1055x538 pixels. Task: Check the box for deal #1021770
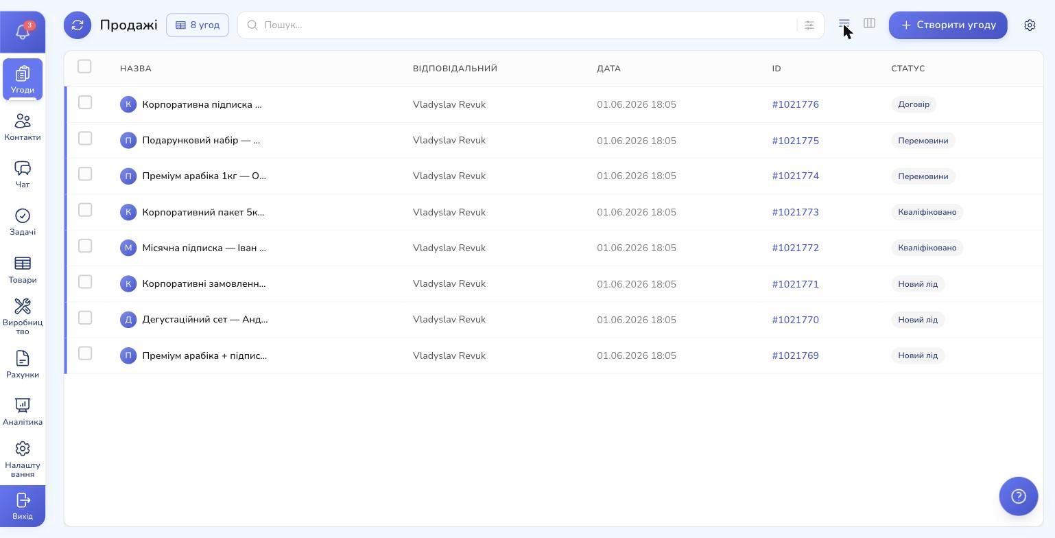coord(85,318)
